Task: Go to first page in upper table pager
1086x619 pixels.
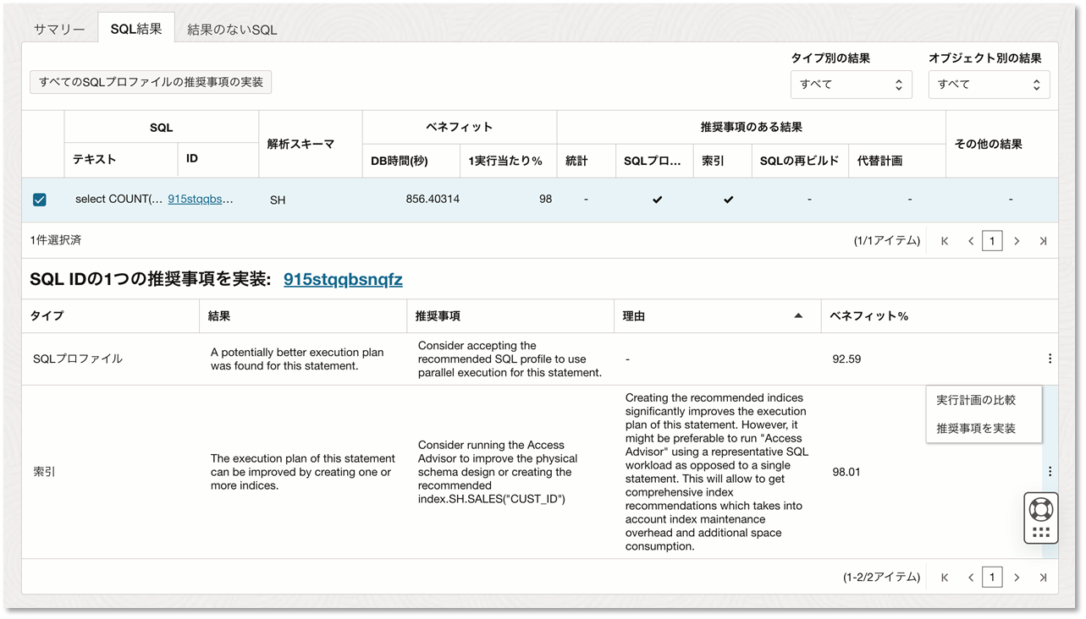Action: coord(945,241)
